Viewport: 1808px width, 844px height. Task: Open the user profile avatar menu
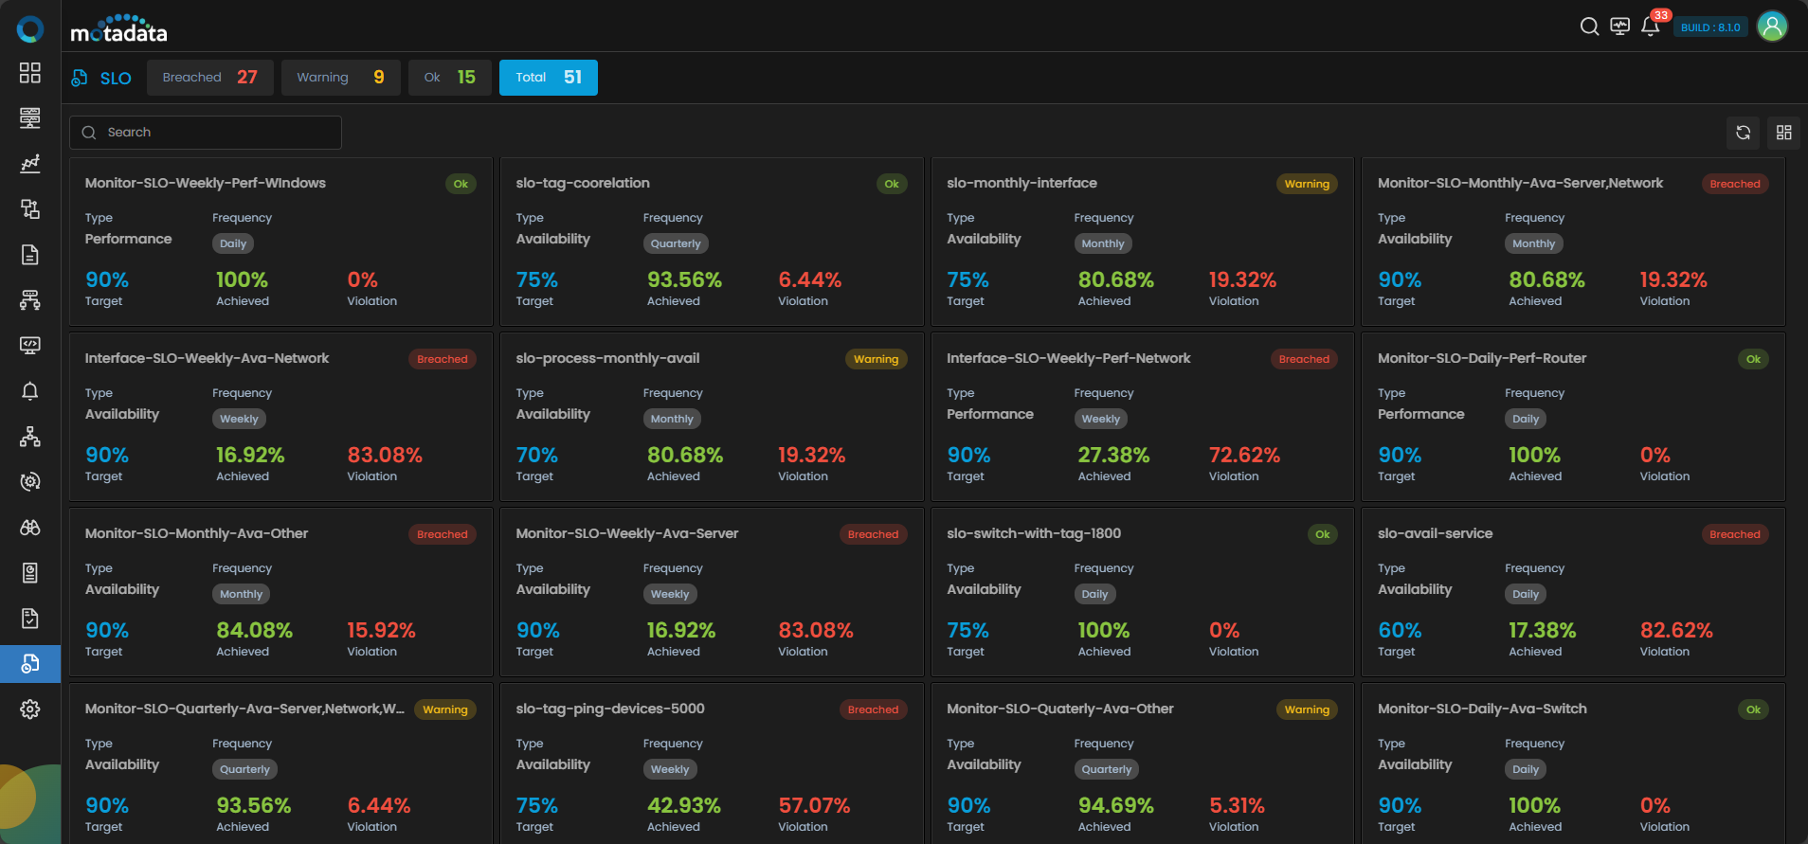(1771, 27)
